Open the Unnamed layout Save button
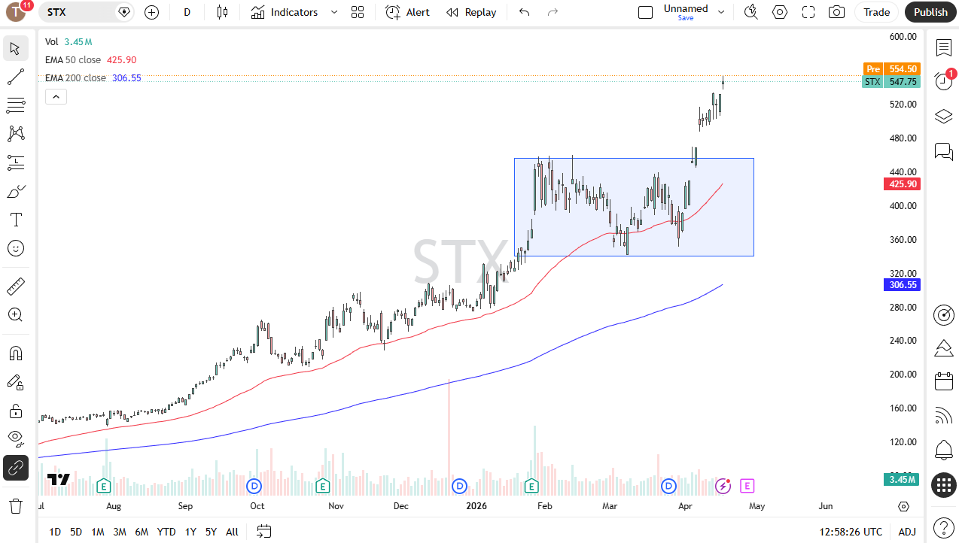Screen dimensions: 959x543 [686, 12]
